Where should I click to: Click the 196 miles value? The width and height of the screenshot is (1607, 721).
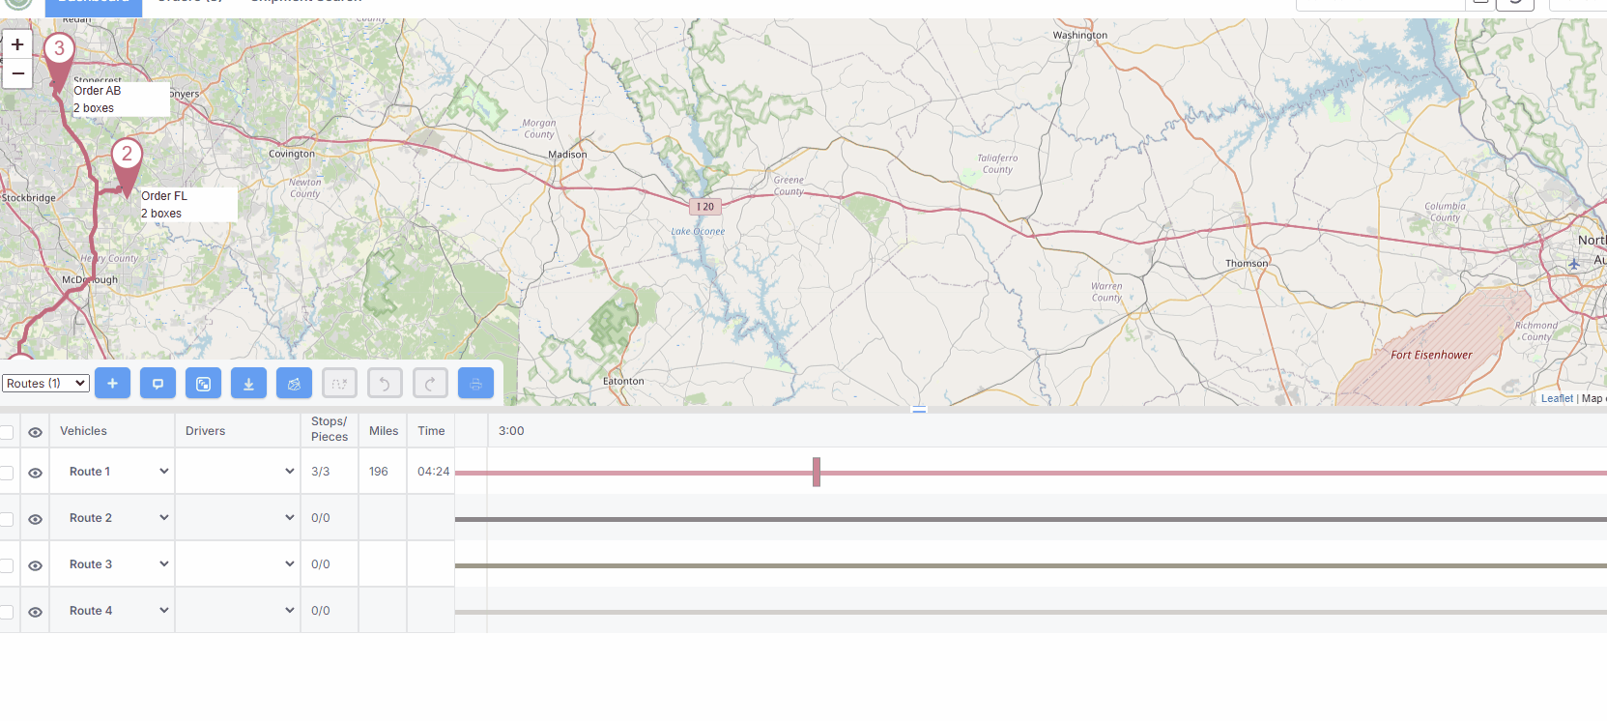[x=378, y=472]
